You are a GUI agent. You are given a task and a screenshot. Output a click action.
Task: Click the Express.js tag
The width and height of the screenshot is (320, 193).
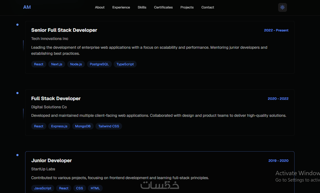click(x=59, y=126)
